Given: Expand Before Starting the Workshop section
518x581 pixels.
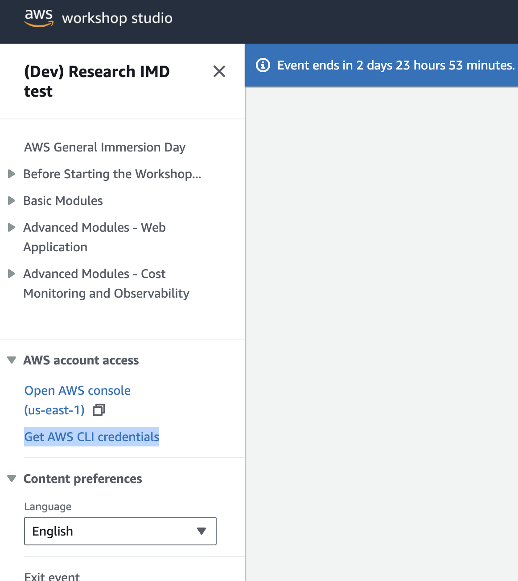Looking at the screenshot, I should point(12,174).
